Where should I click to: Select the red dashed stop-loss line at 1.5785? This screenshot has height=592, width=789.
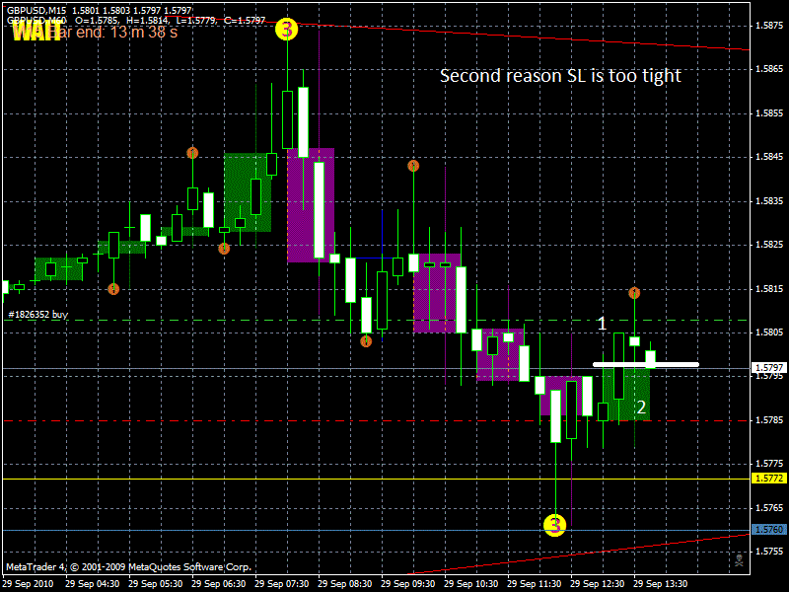click(x=377, y=421)
